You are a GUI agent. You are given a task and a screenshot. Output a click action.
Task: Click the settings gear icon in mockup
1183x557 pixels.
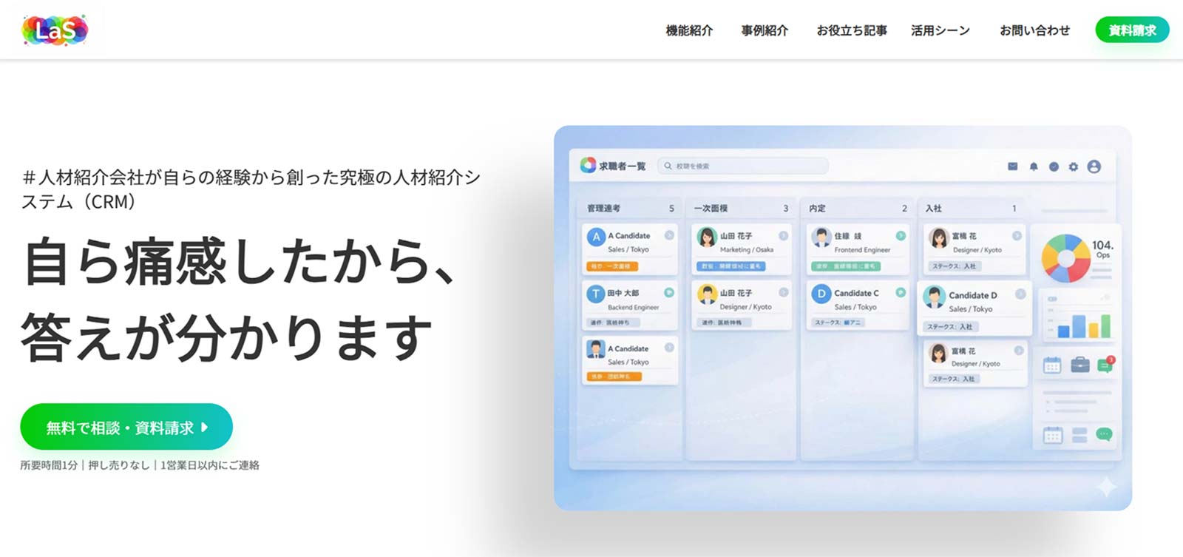point(1074,166)
